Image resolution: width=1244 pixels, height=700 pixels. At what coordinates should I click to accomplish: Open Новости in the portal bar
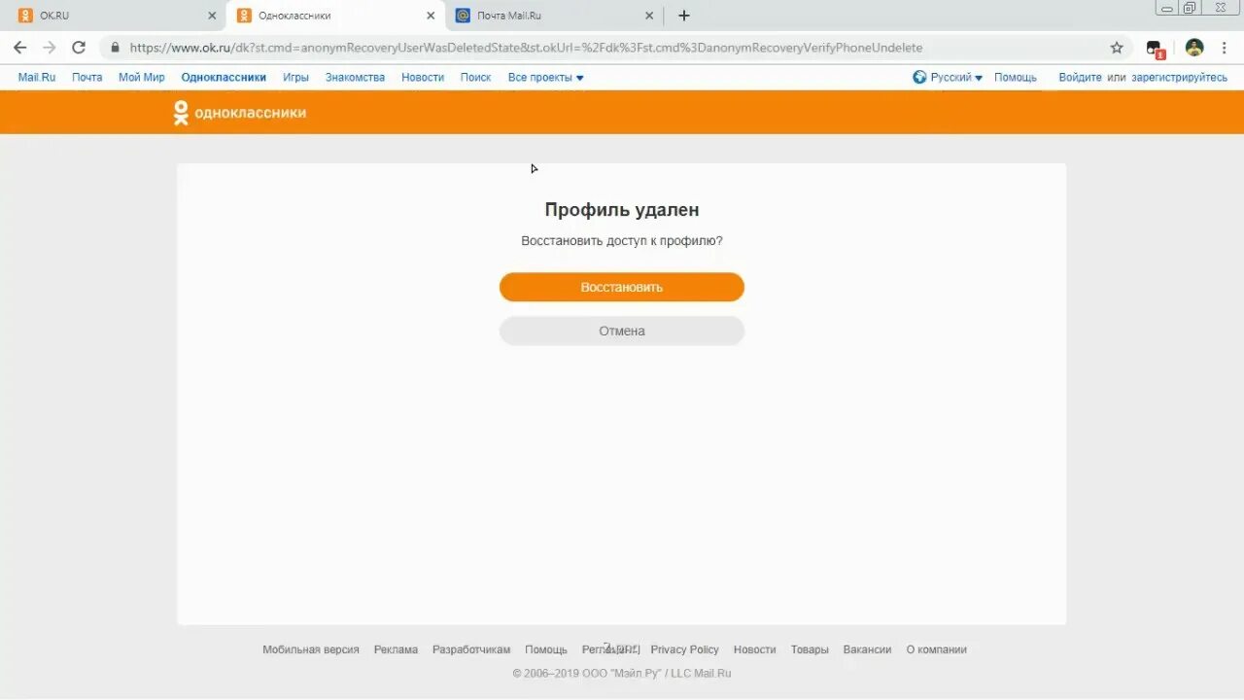pyautogui.click(x=423, y=77)
